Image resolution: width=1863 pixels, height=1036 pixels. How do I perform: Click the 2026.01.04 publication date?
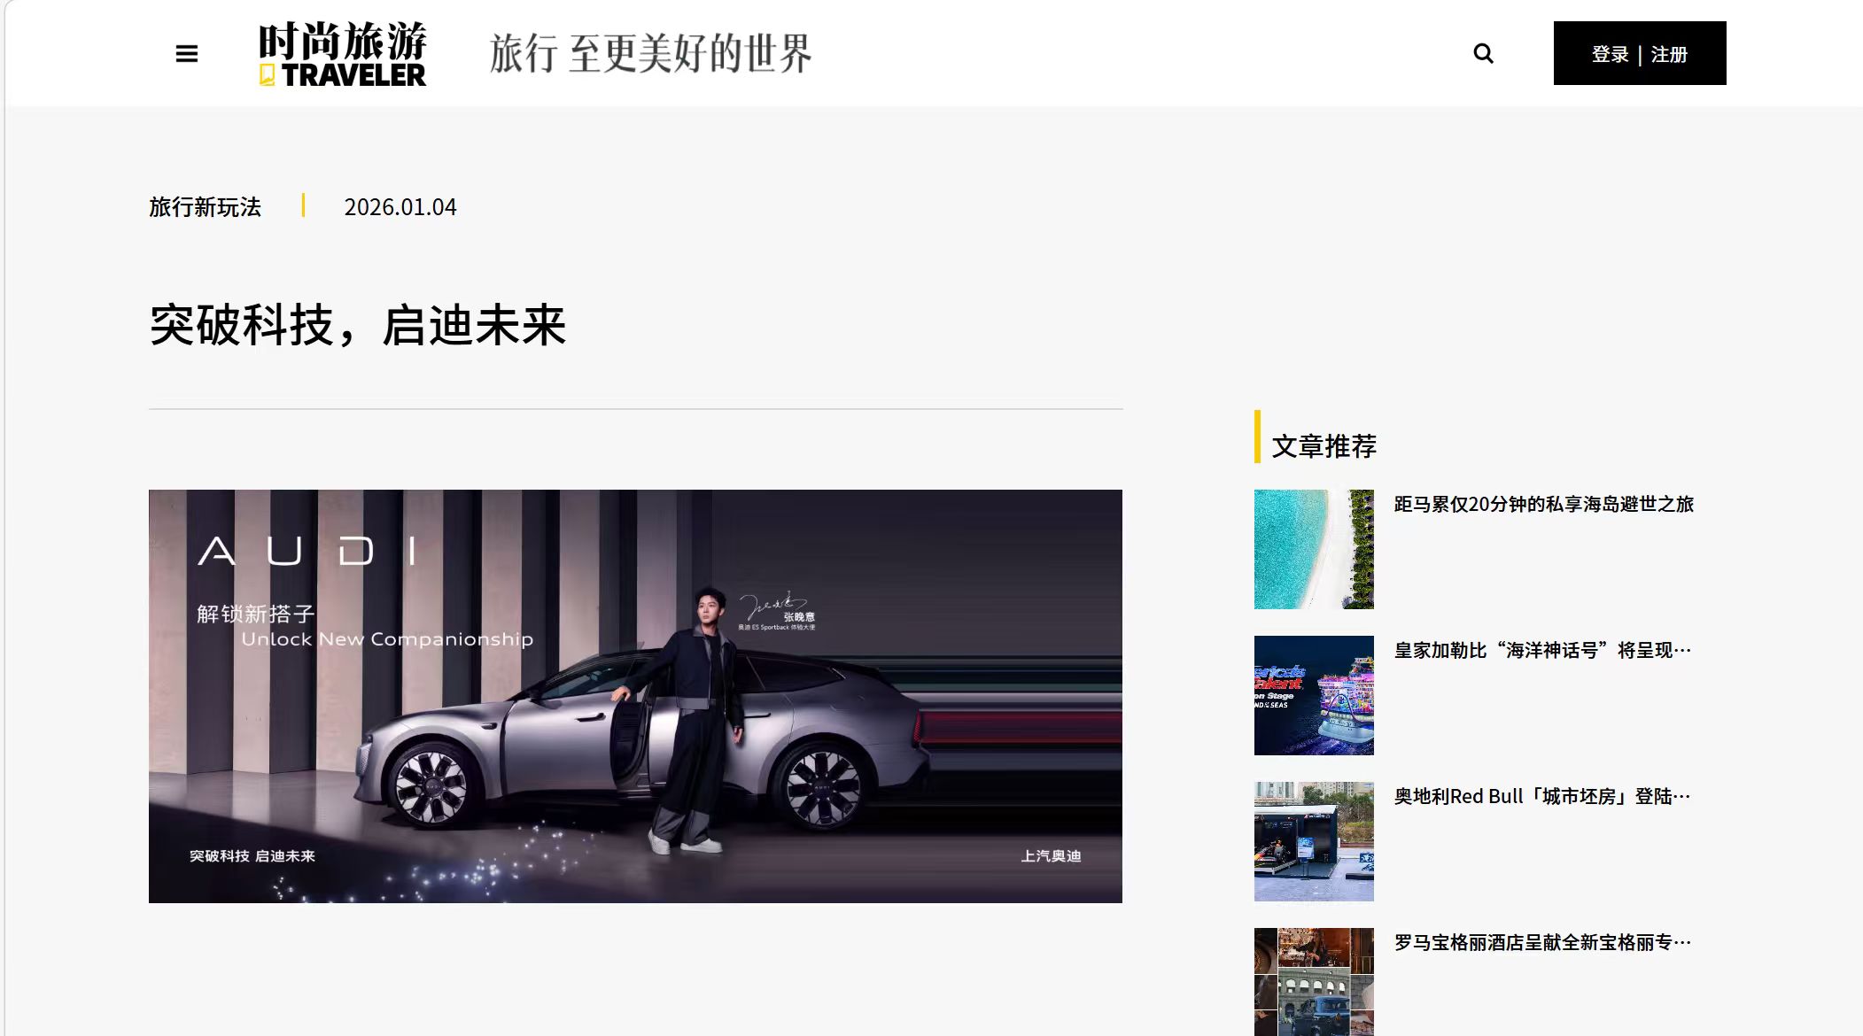click(x=400, y=207)
